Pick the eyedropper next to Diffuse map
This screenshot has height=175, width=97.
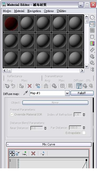coord(26,93)
